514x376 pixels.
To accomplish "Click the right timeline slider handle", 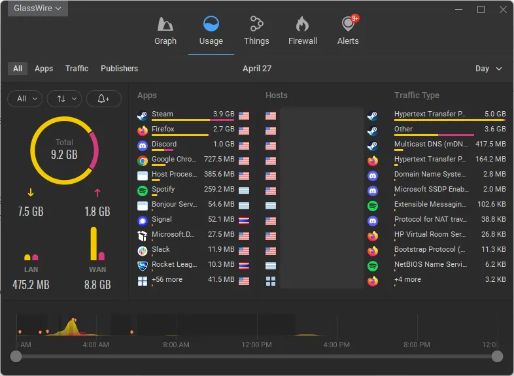I will [497, 356].
